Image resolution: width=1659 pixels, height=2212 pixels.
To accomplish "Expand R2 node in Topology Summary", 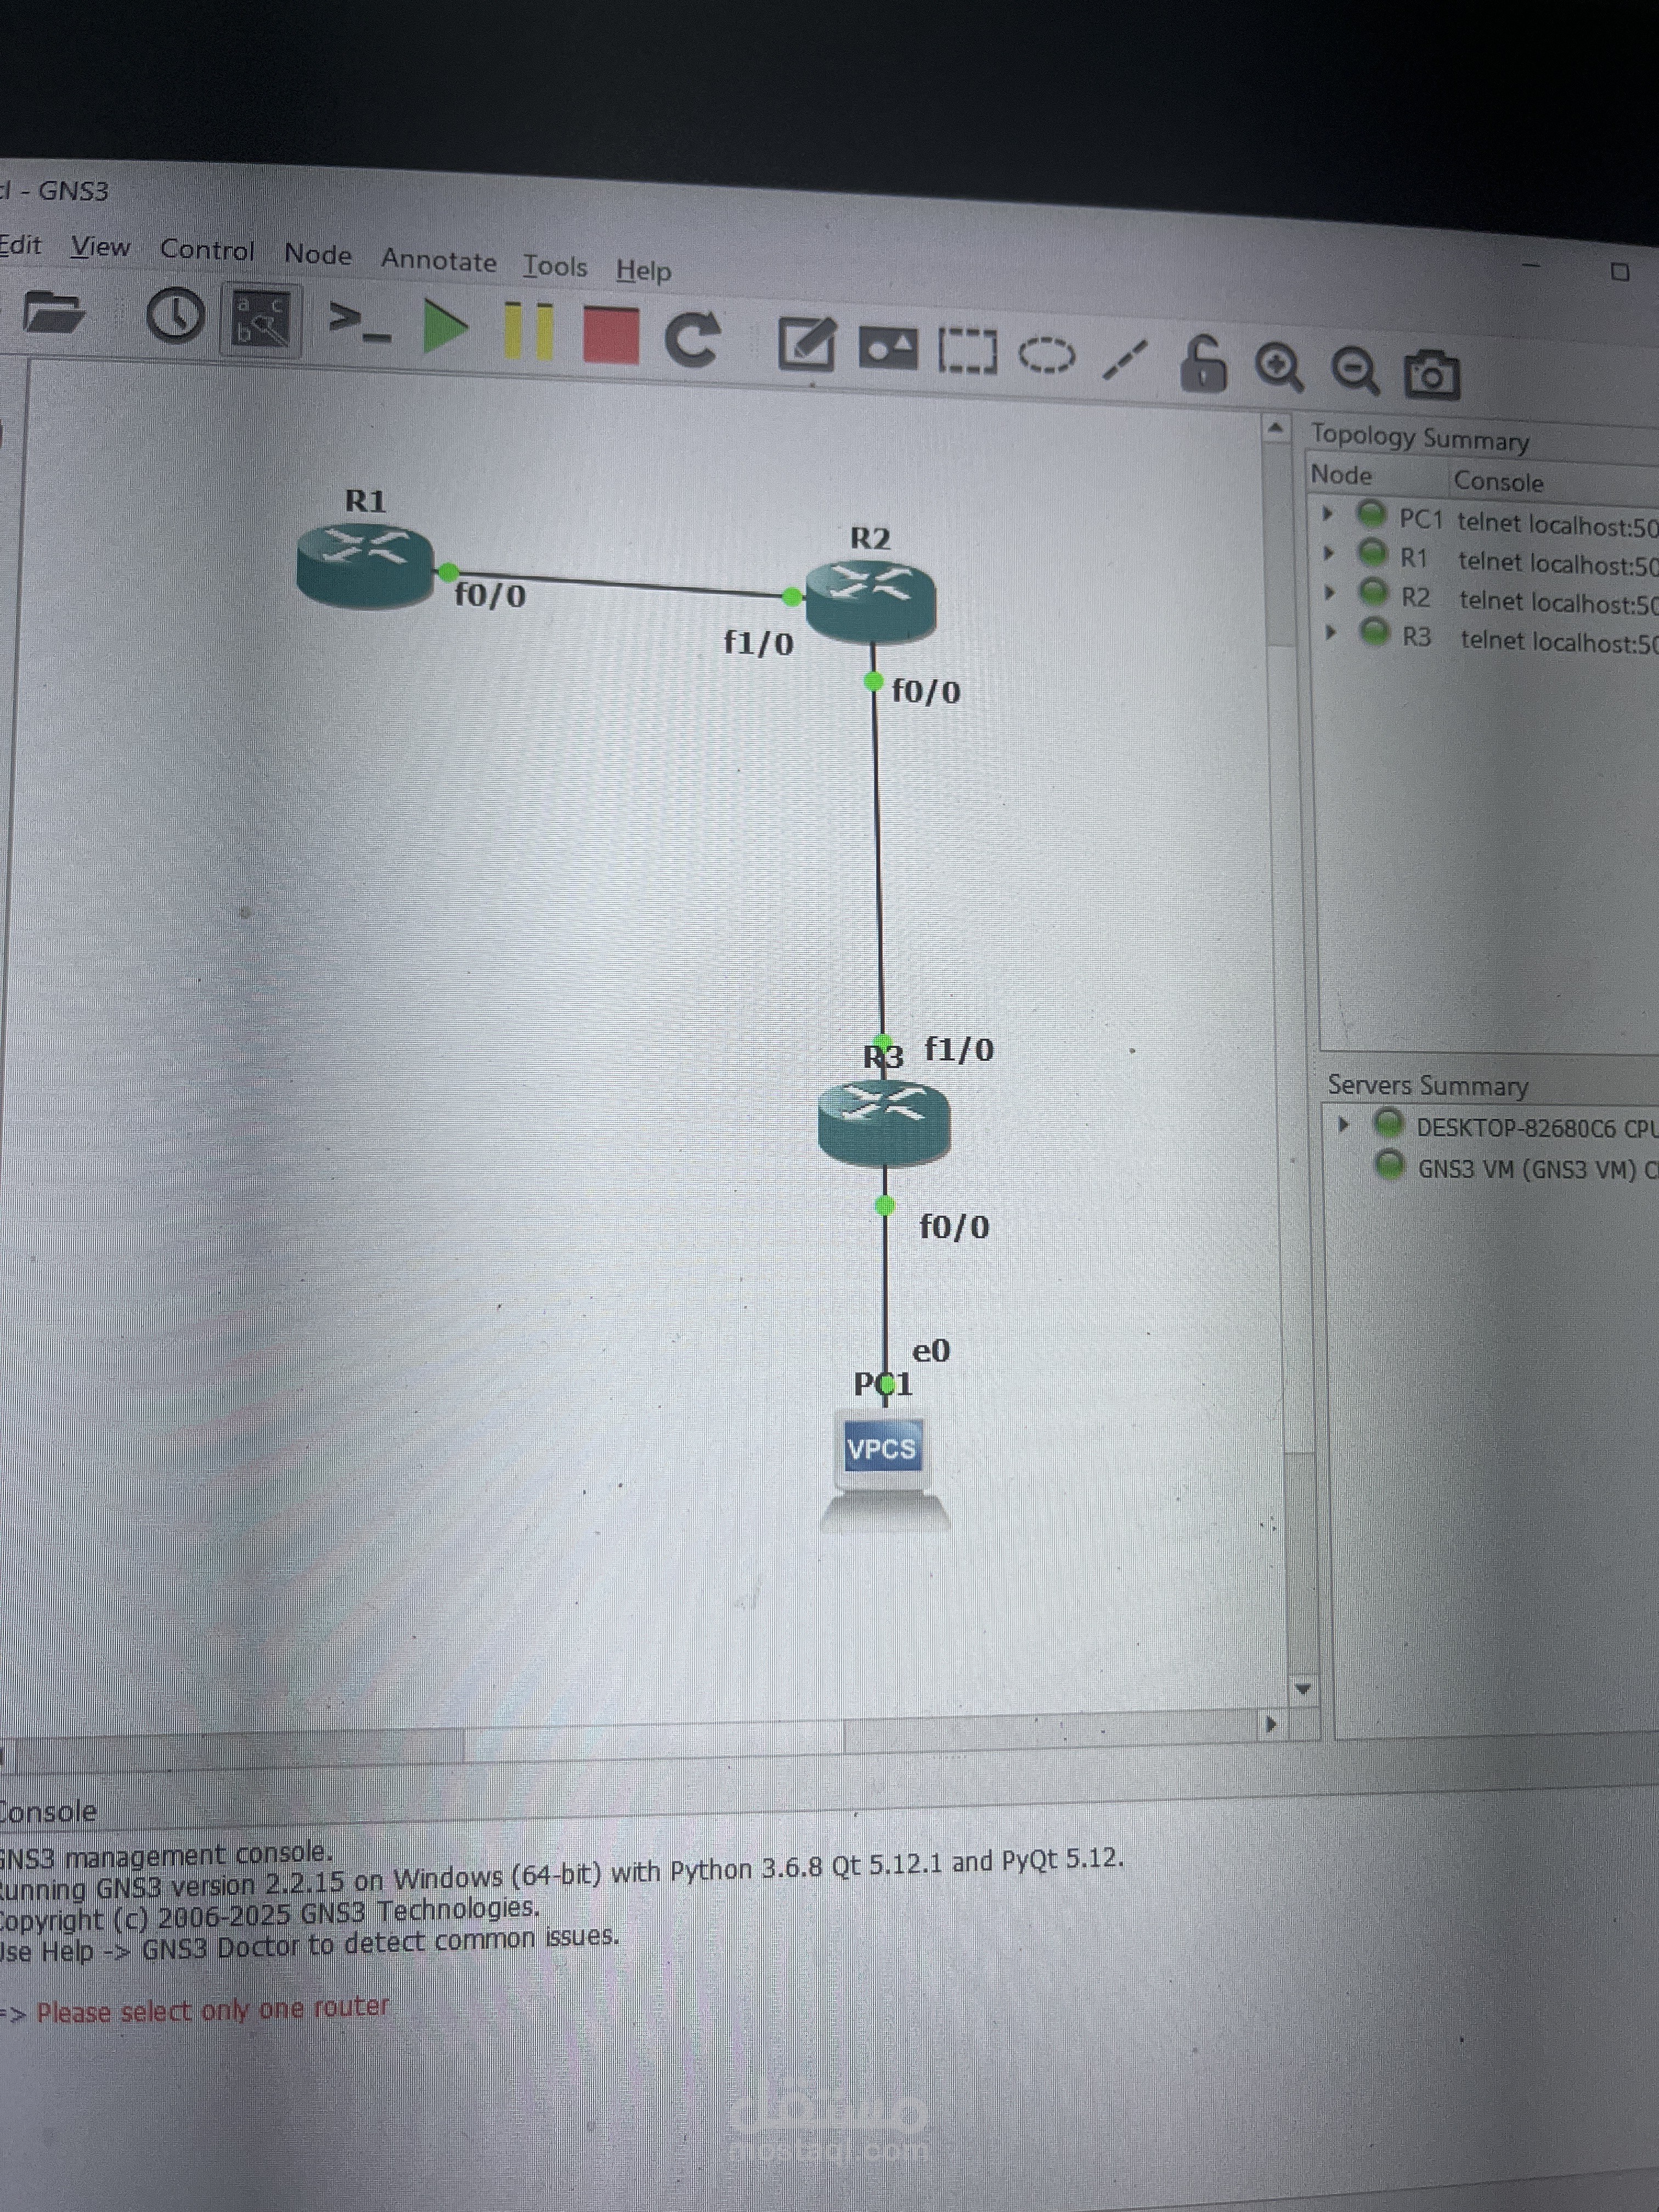I will [1329, 592].
